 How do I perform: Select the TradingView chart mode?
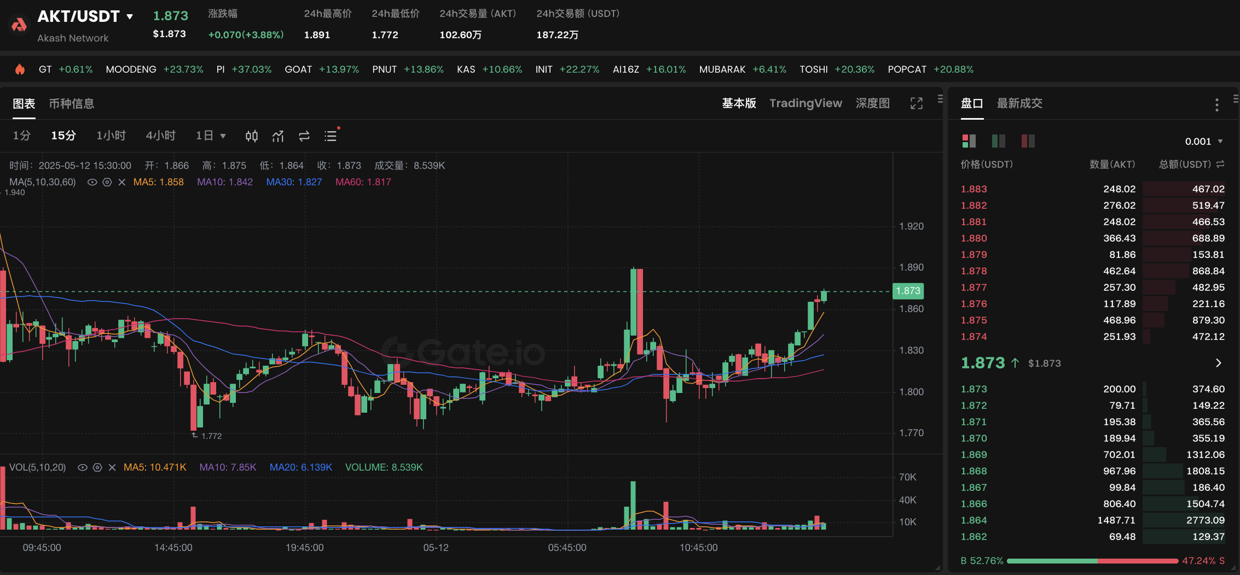[806, 103]
